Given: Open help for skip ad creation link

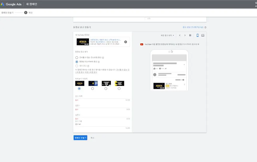Looking at the screenshot, I should [x=205, y=27].
